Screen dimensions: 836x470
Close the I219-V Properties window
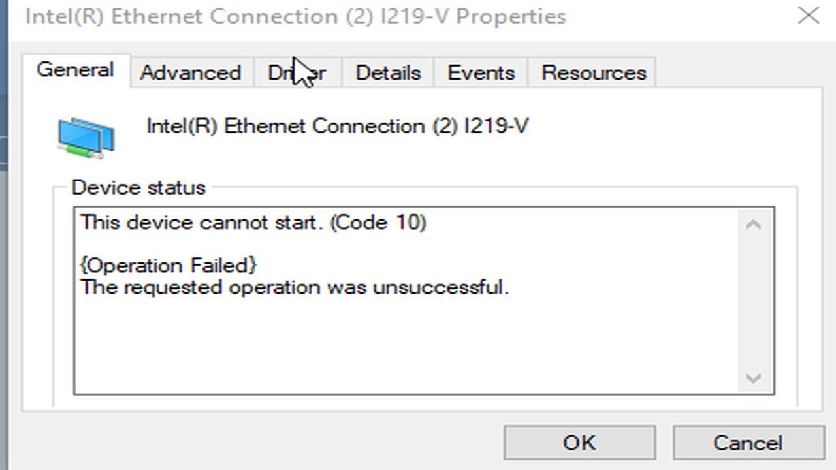[x=809, y=16]
